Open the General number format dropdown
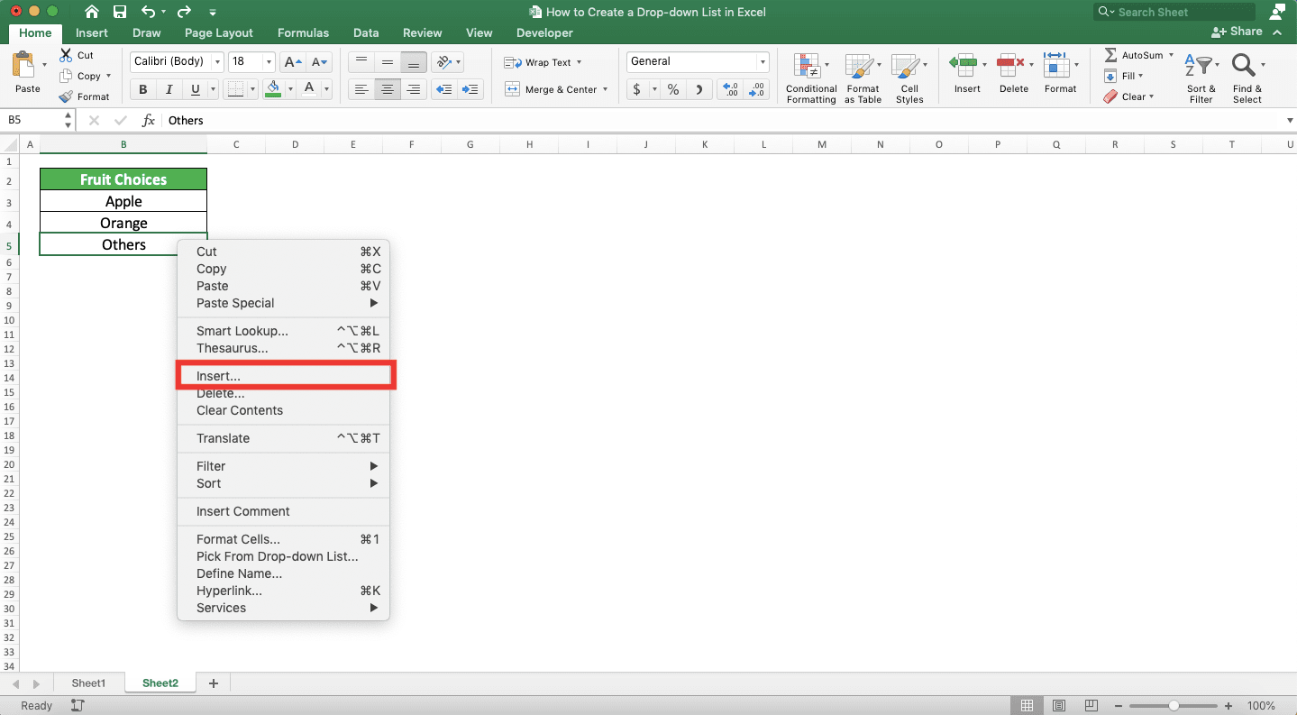This screenshot has width=1297, height=715. click(x=763, y=62)
